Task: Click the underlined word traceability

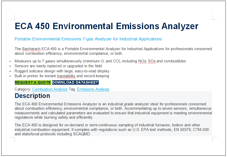Action: pyautogui.click(x=66, y=76)
